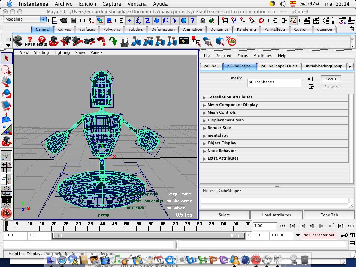Switch to four view layout
Image resolution: width=356 pixels, height=267 pixels.
(7, 167)
